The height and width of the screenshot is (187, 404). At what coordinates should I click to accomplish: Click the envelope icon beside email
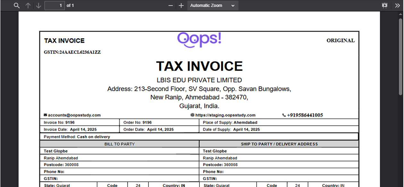45,115
